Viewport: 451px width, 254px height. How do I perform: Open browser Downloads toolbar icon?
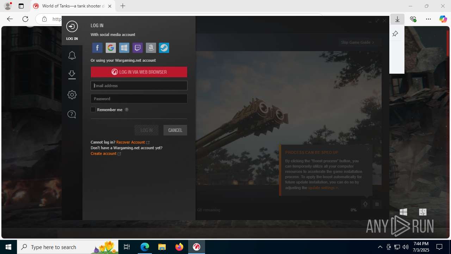(x=397, y=19)
